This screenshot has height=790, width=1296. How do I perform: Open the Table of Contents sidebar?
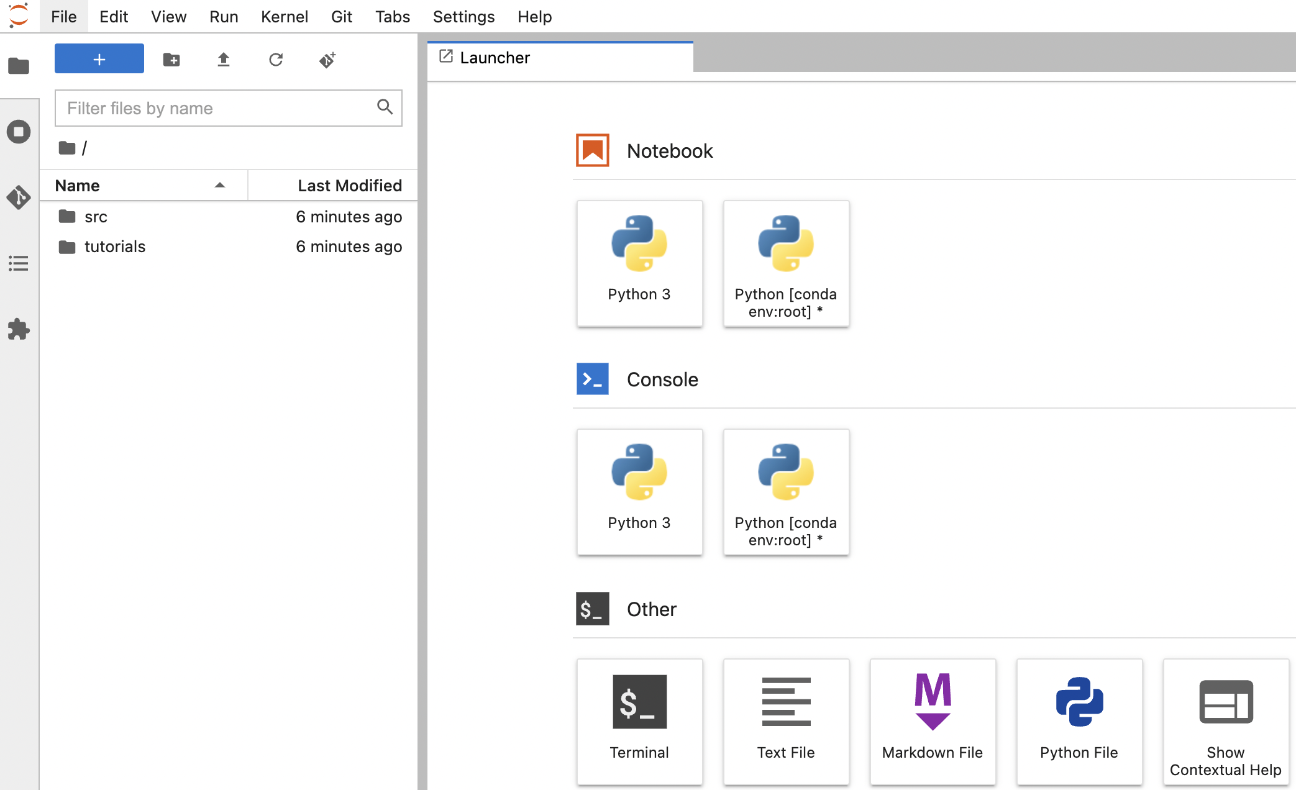[19, 263]
